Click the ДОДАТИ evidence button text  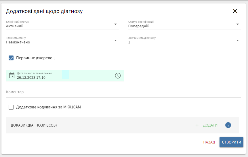point(210,125)
